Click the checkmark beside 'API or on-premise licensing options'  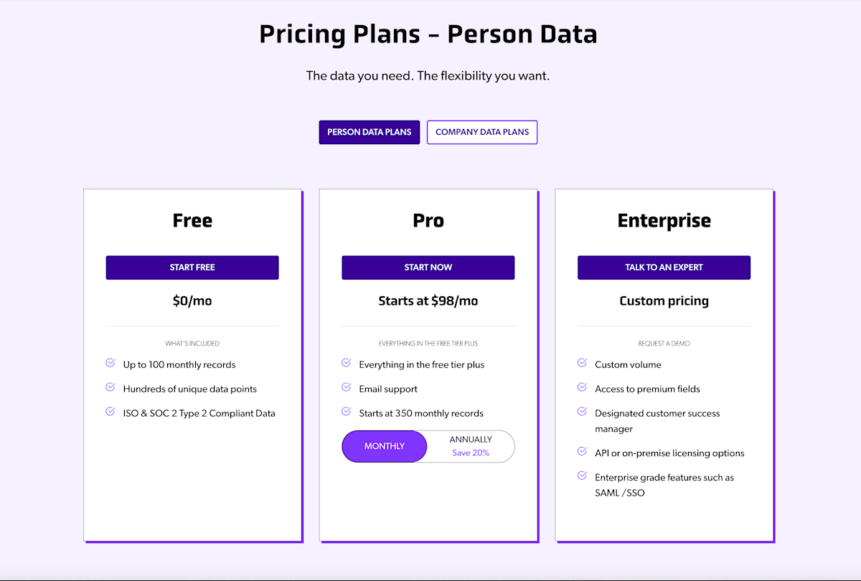pos(582,451)
